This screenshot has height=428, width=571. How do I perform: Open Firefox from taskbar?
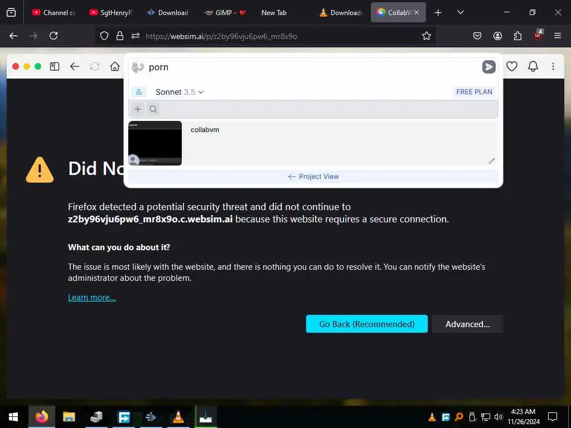click(41, 417)
